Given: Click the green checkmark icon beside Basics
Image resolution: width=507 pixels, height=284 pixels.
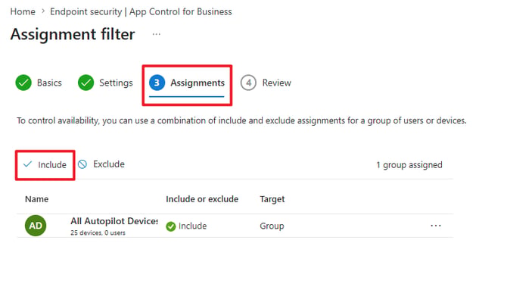Looking at the screenshot, I should (23, 83).
